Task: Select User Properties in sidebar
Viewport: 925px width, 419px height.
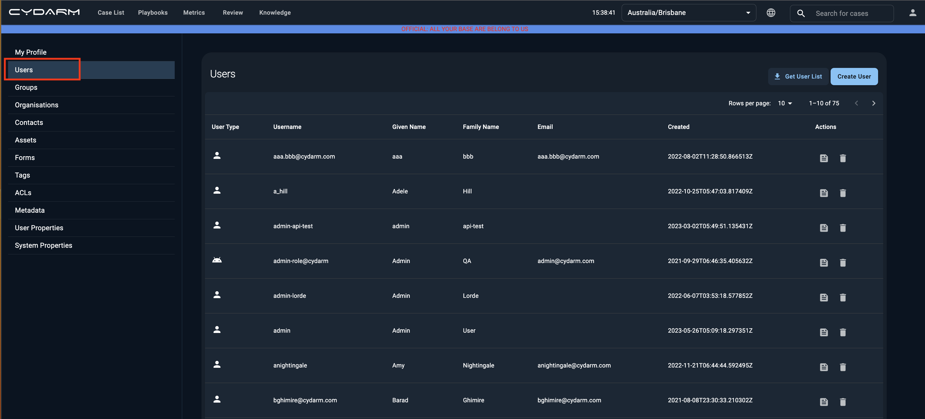Action: (91, 228)
